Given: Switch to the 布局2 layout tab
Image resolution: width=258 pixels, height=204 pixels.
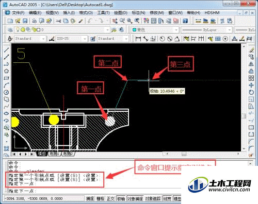Looking at the screenshot, I should 68,154.
